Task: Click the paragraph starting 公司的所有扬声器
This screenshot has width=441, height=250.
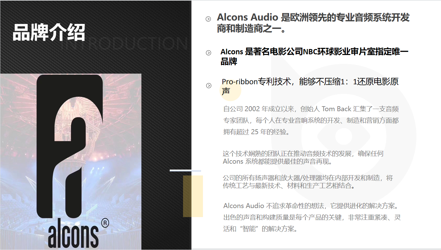Action: coord(308,182)
